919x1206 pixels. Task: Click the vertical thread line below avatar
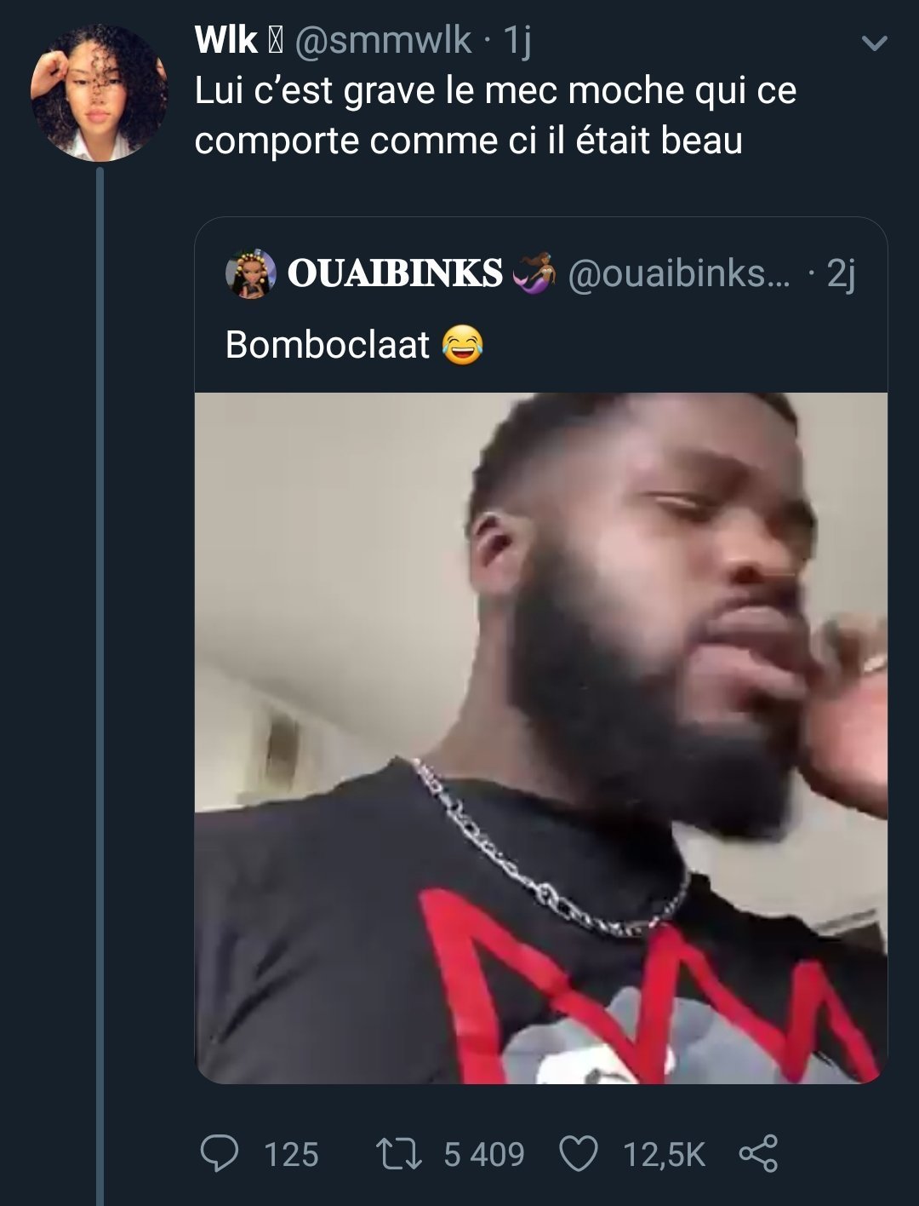point(100,681)
